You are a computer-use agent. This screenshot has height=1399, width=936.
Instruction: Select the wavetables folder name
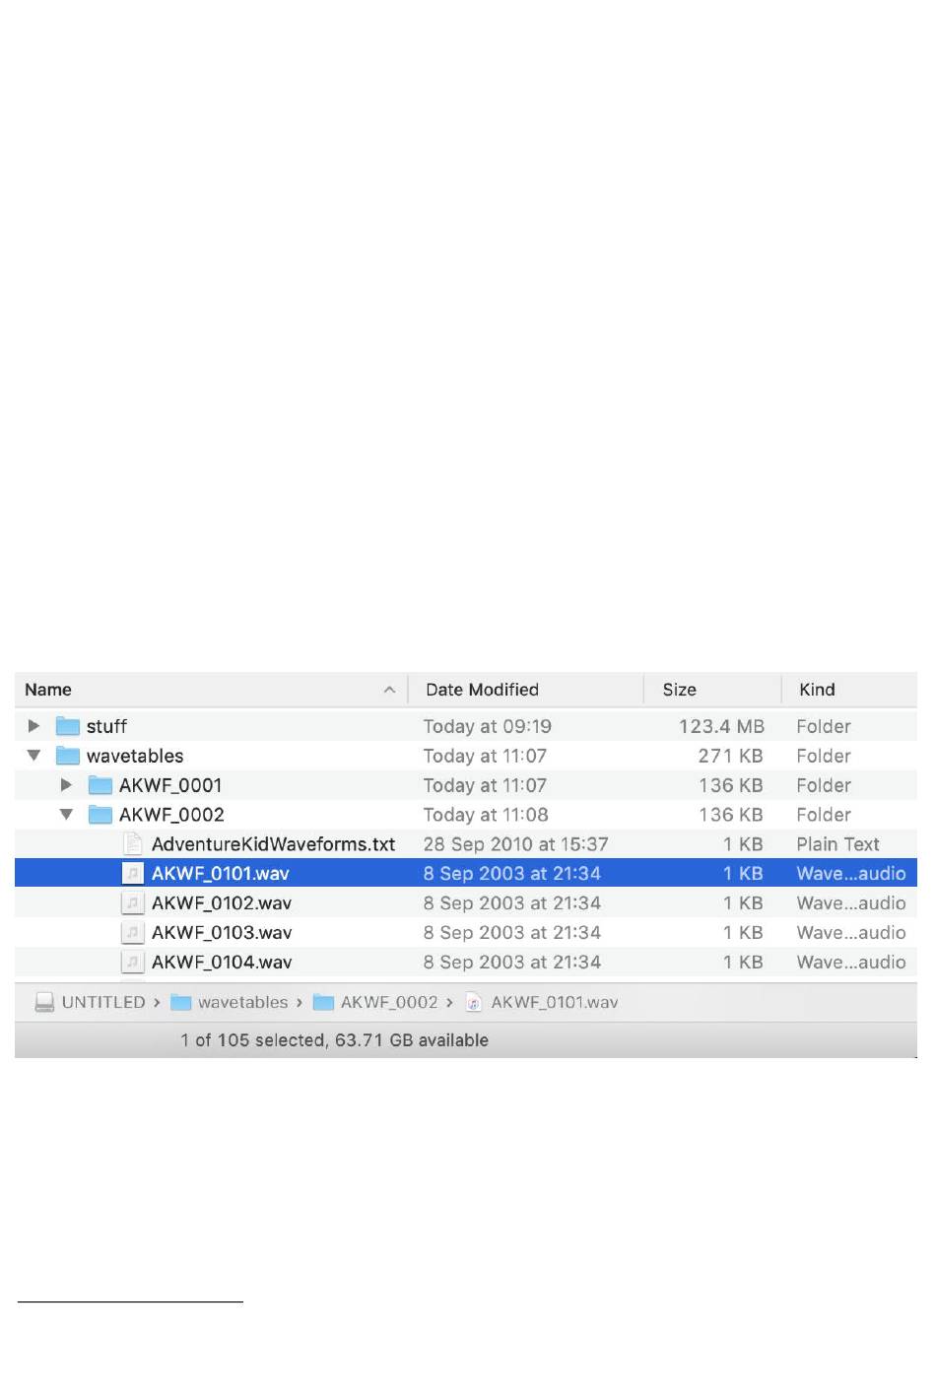[135, 756]
